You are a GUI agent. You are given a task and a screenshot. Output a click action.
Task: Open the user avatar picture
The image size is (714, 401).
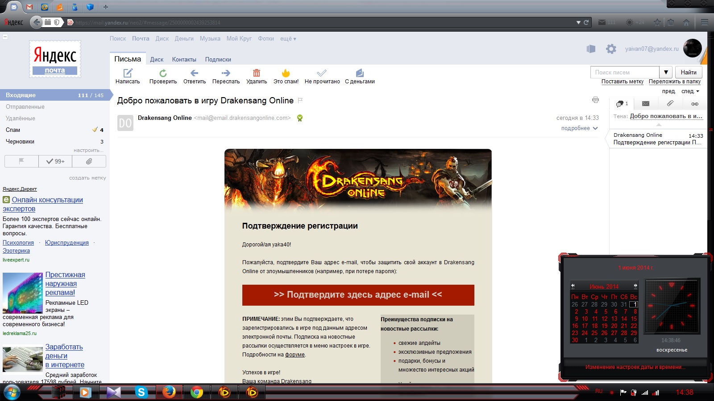[693, 48]
